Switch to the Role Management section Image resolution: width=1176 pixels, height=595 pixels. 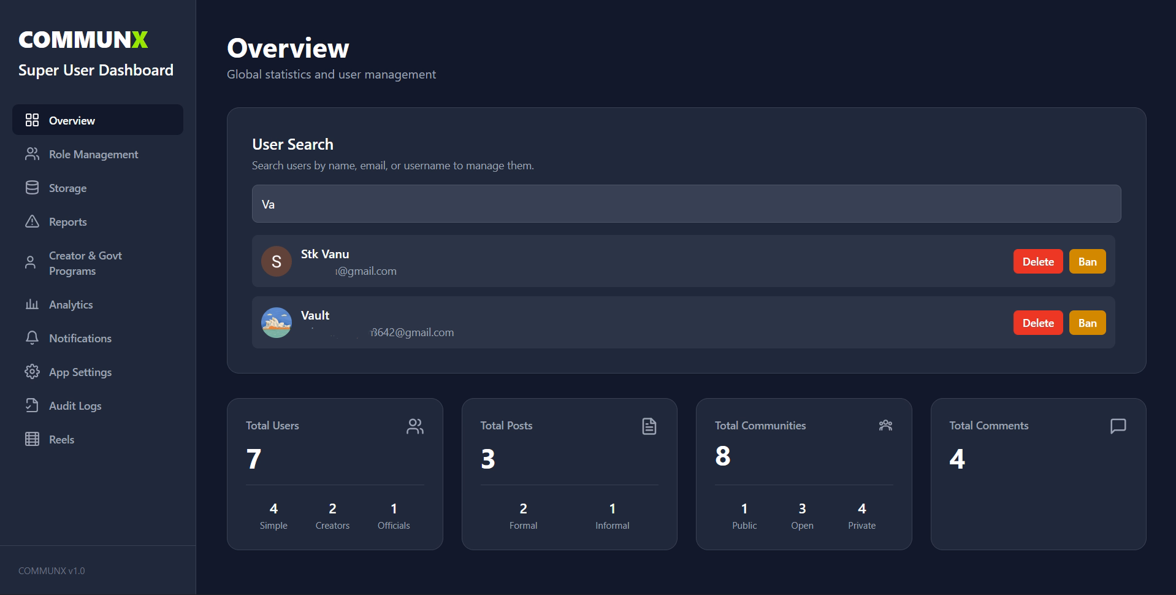coord(93,154)
